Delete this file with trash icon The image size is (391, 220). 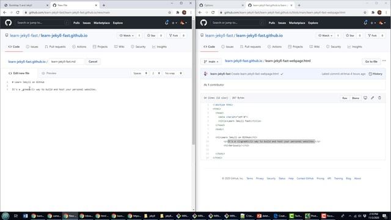click(x=379, y=98)
